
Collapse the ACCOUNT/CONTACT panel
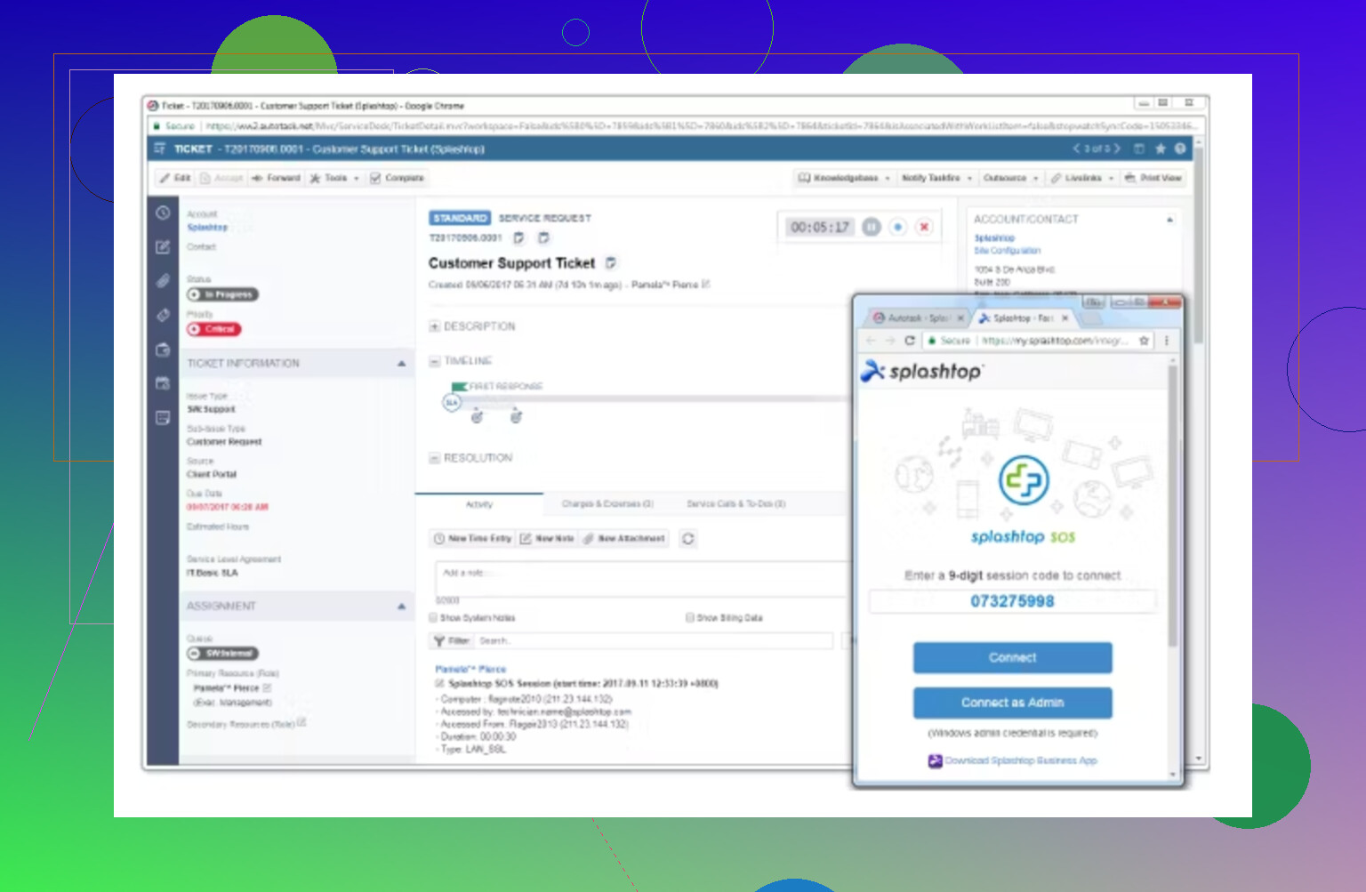[x=1169, y=219]
